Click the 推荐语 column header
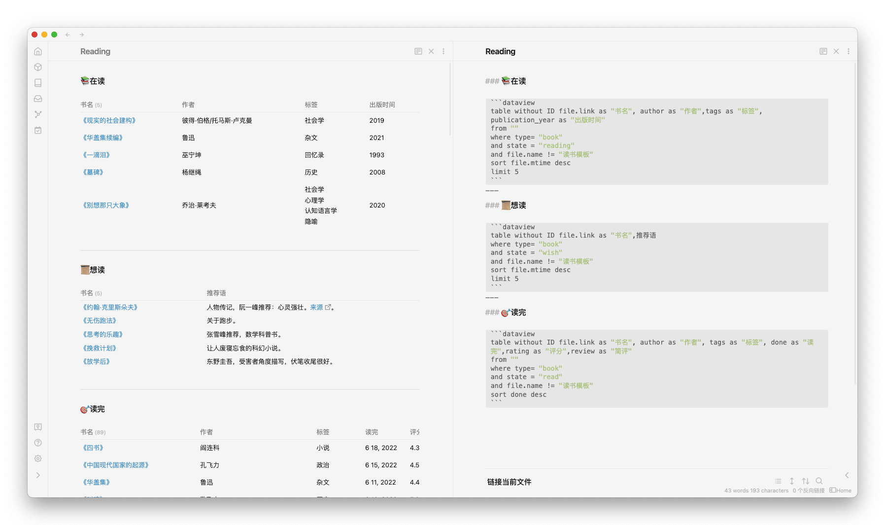The height and width of the screenshot is (525, 885). (x=216, y=293)
